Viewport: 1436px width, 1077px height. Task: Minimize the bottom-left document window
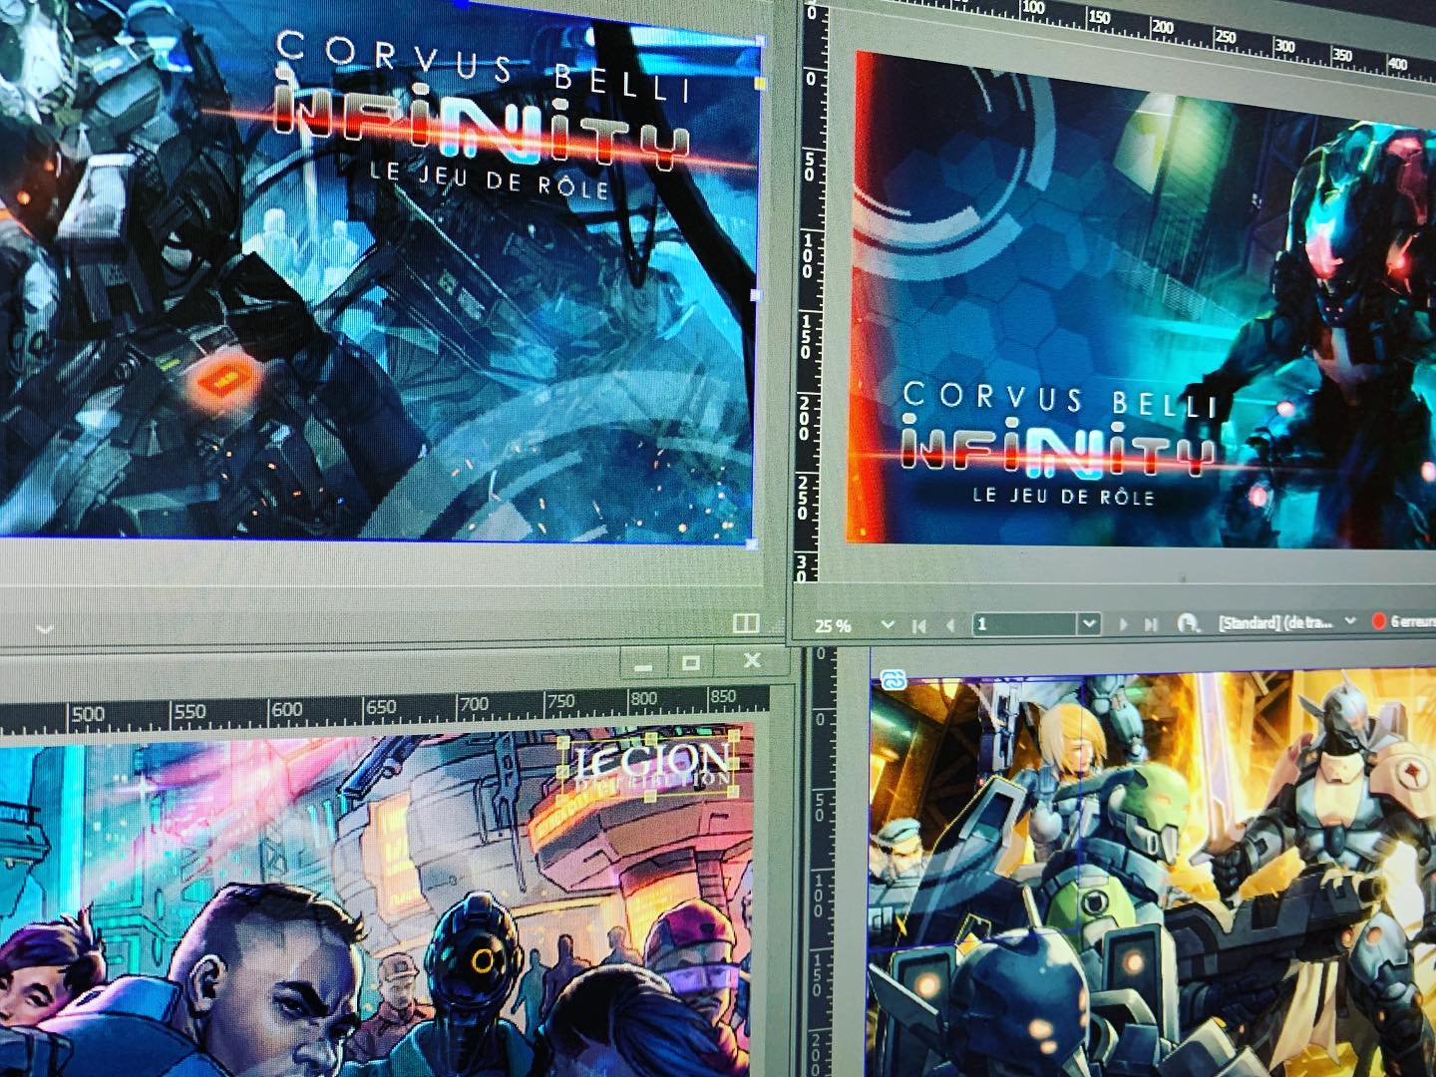[x=643, y=664]
